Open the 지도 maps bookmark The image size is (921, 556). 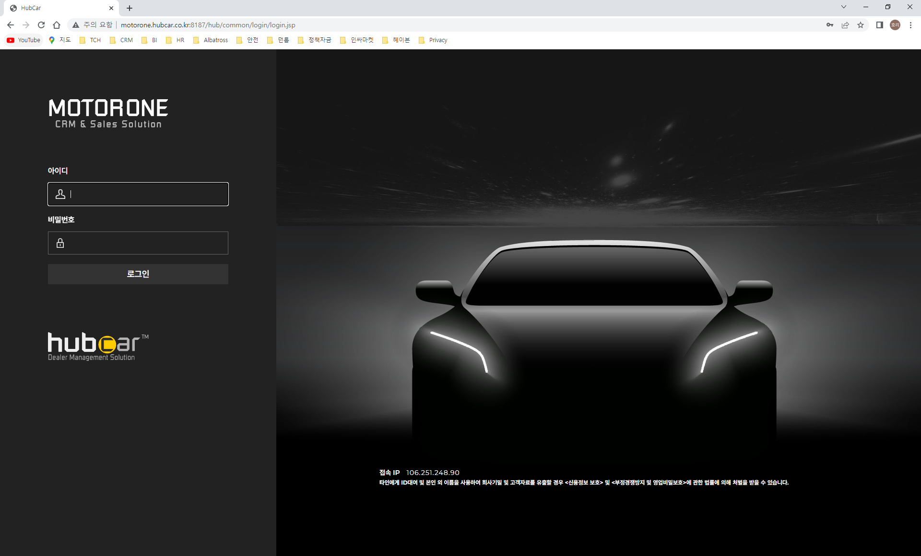pos(60,40)
